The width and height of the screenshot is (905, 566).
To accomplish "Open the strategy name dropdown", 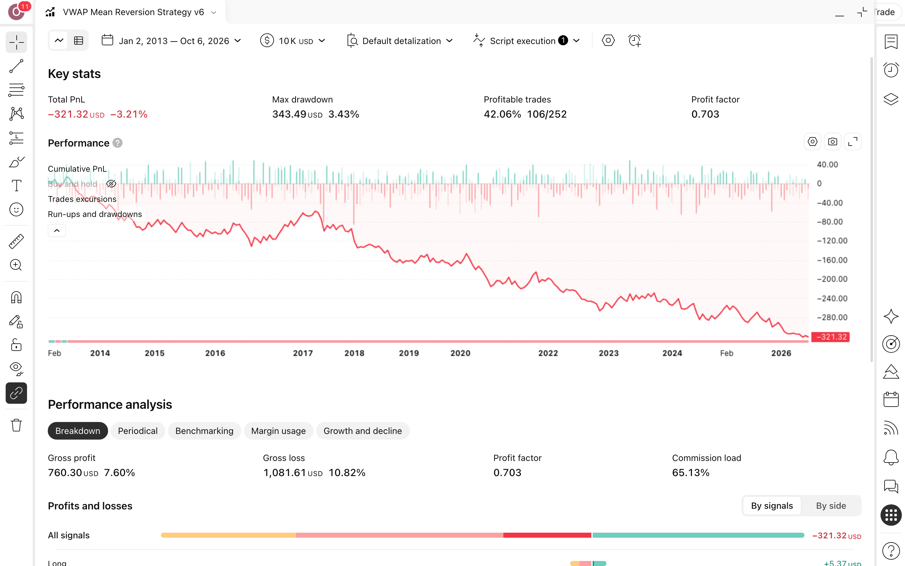I will click(214, 12).
